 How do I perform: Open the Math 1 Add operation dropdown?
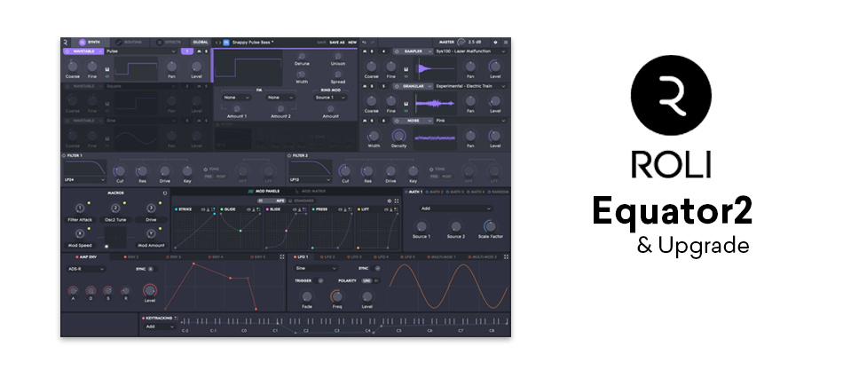[x=456, y=209]
